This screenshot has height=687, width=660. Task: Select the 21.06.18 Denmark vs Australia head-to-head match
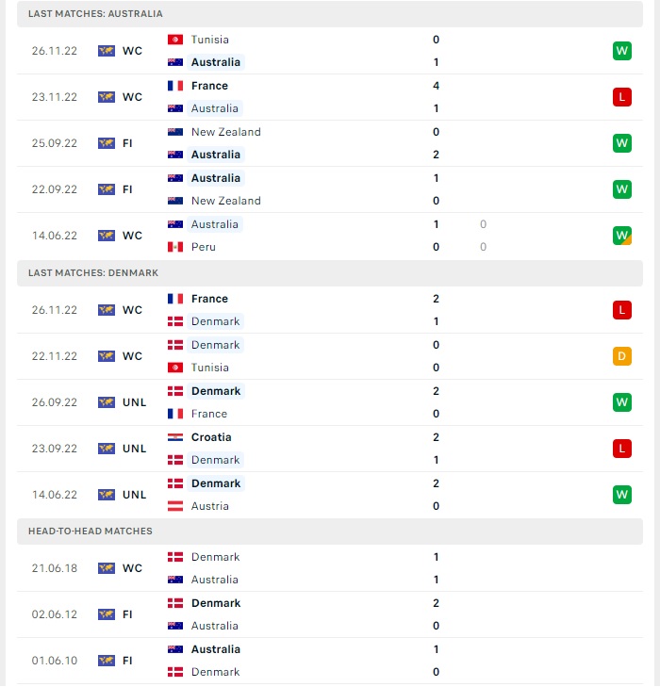330,568
